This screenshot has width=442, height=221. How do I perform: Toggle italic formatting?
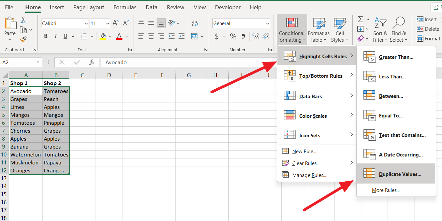(55, 36)
